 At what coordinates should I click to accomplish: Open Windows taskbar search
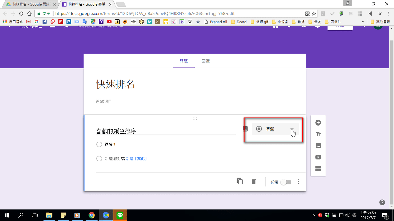pyautogui.click(x=21, y=215)
